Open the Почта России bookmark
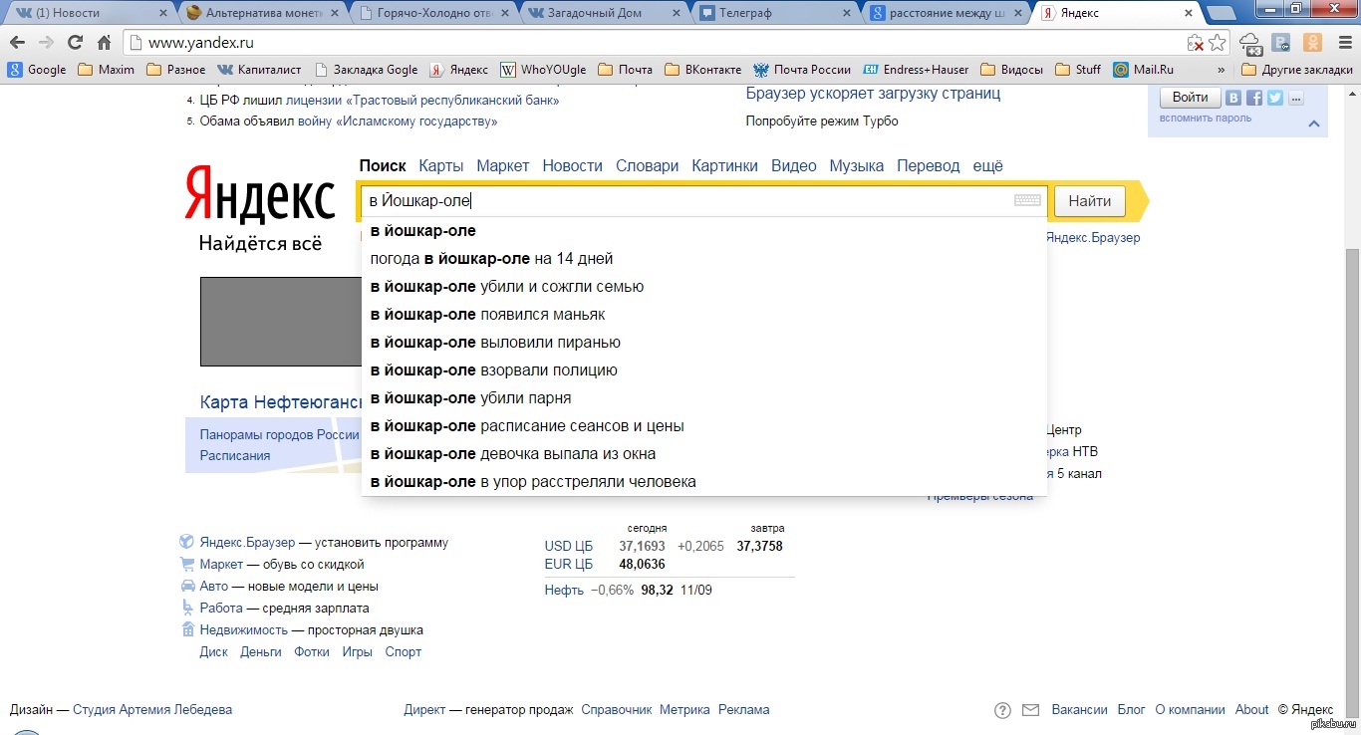The height and width of the screenshot is (735, 1361). (802, 70)
